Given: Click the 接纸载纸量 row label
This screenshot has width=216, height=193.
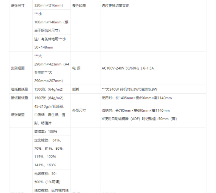Looking at the screenshot, I should 20,98.
